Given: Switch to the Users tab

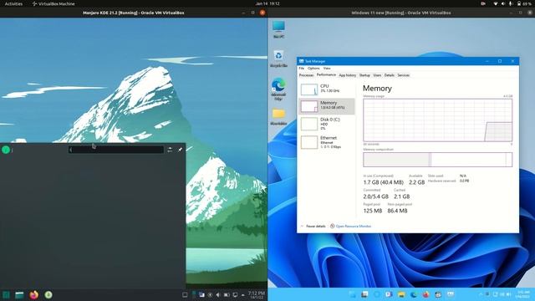Looking at the screenshot, I should click(x=377, y=75).
